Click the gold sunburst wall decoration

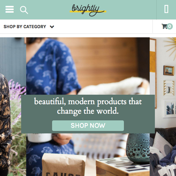point(170,47)
